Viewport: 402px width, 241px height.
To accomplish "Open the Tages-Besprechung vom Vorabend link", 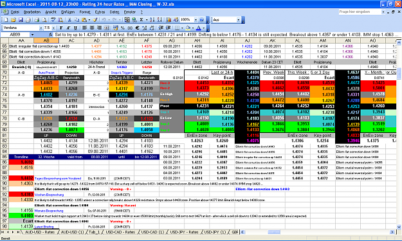I will pyautogui.click(x=58, y=178).
